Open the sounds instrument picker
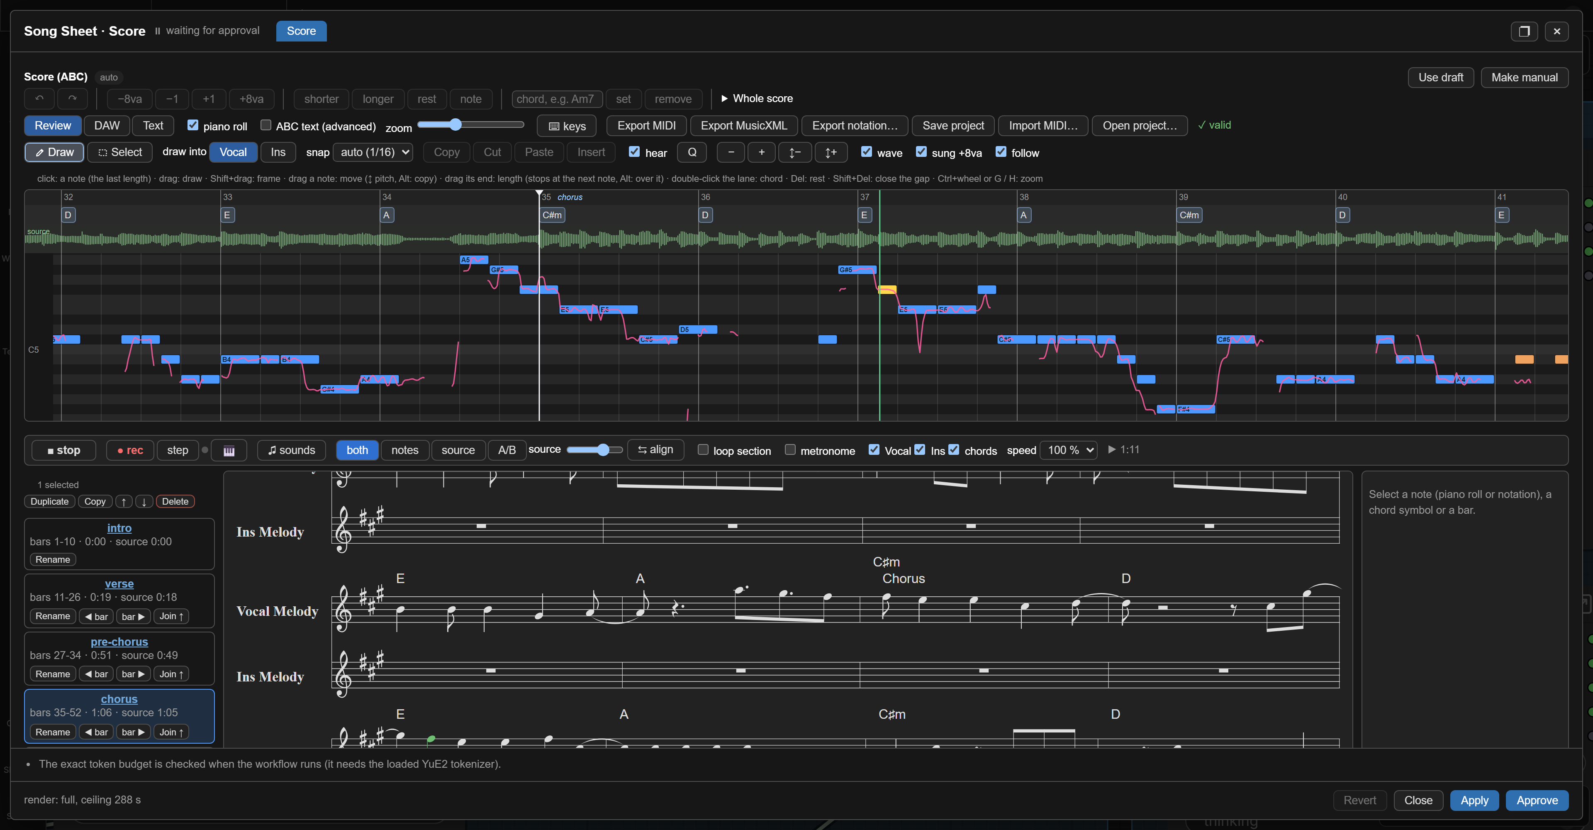Viewport: 1593px width, 830px height. coord(291,450)
